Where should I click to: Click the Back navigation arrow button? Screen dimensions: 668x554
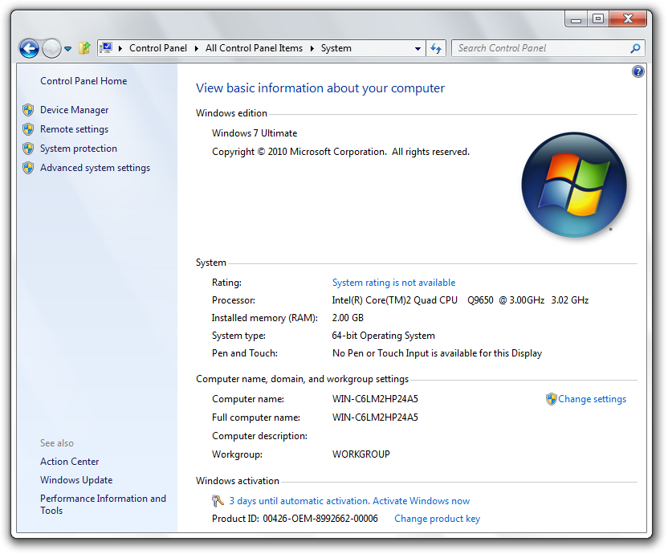29,48
